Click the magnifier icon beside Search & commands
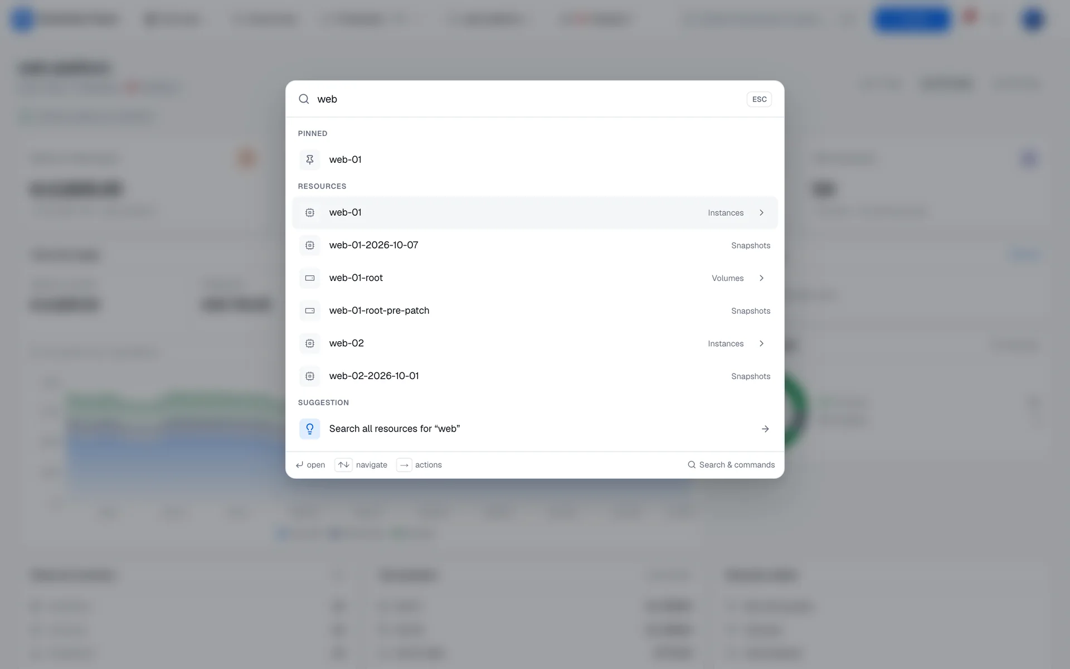The width and height of the screenshot is (1070, 669). (x=692, y=465)
